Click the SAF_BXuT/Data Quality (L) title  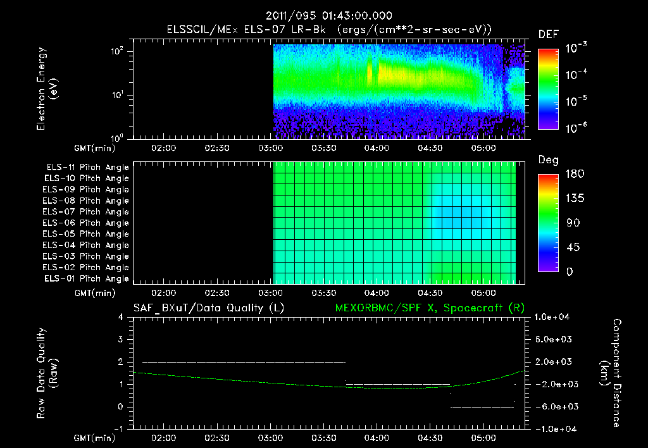(209, 308)
